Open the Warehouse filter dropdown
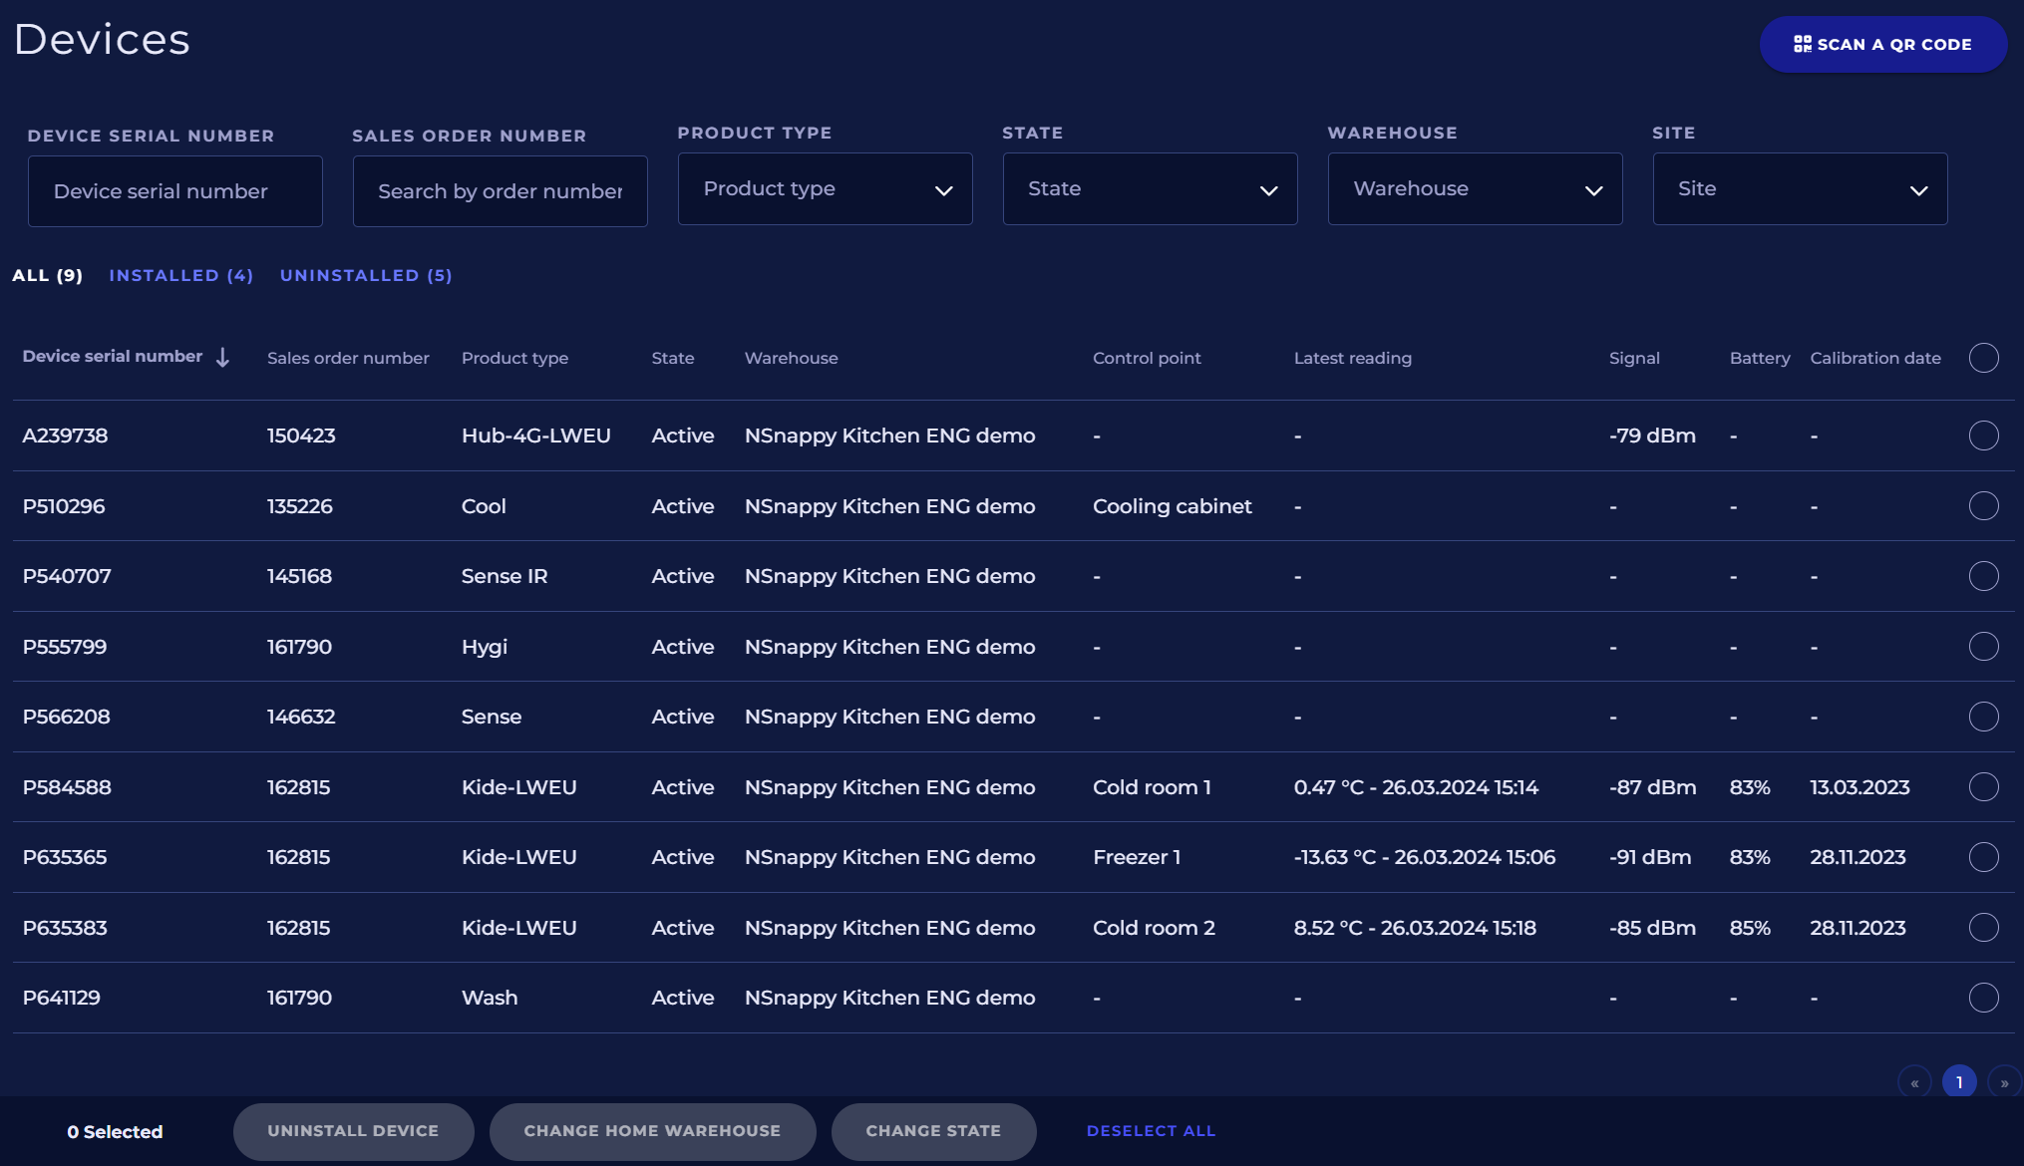2024x1166 pixels. click(1475, 189)
